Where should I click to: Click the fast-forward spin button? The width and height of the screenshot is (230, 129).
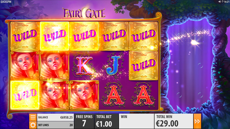click(197, 121)
